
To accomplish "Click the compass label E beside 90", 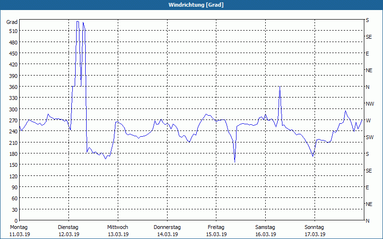I will point(367,187).
